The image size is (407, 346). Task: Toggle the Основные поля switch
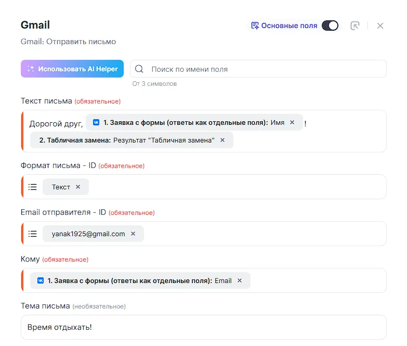[x=330, y=25]
